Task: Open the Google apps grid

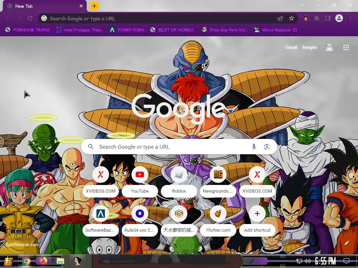Action: [x=346, y=47]
